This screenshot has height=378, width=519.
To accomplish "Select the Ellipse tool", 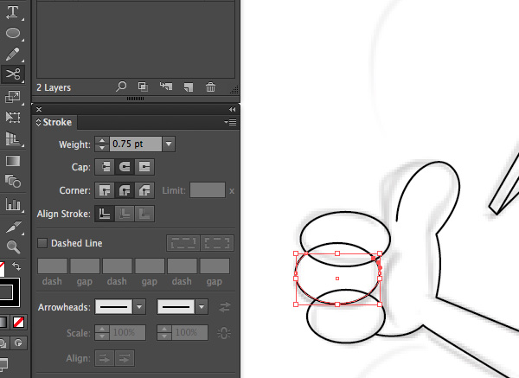I will [13, 33].
